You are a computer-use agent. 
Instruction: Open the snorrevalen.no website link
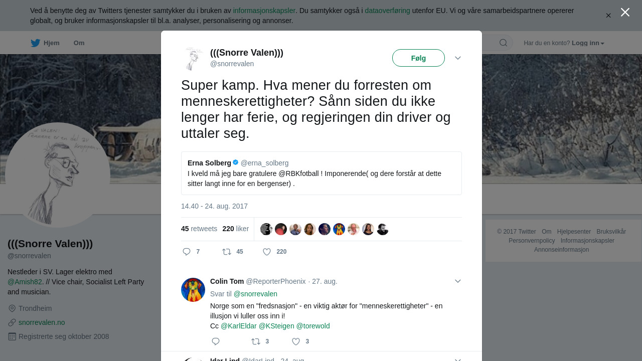tap(42, 322)
